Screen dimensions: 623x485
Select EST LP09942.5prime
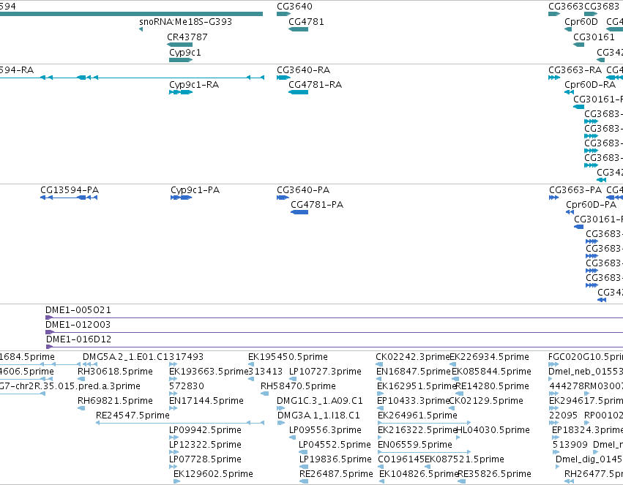[206, 430]
